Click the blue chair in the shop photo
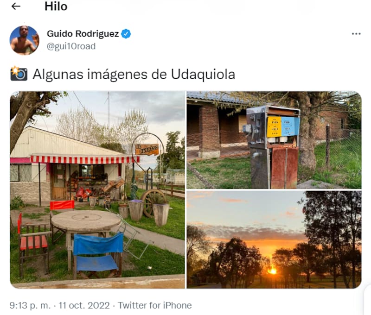This screenshot has width=371, height=315. pyautogui.click(x=97, y=255)
